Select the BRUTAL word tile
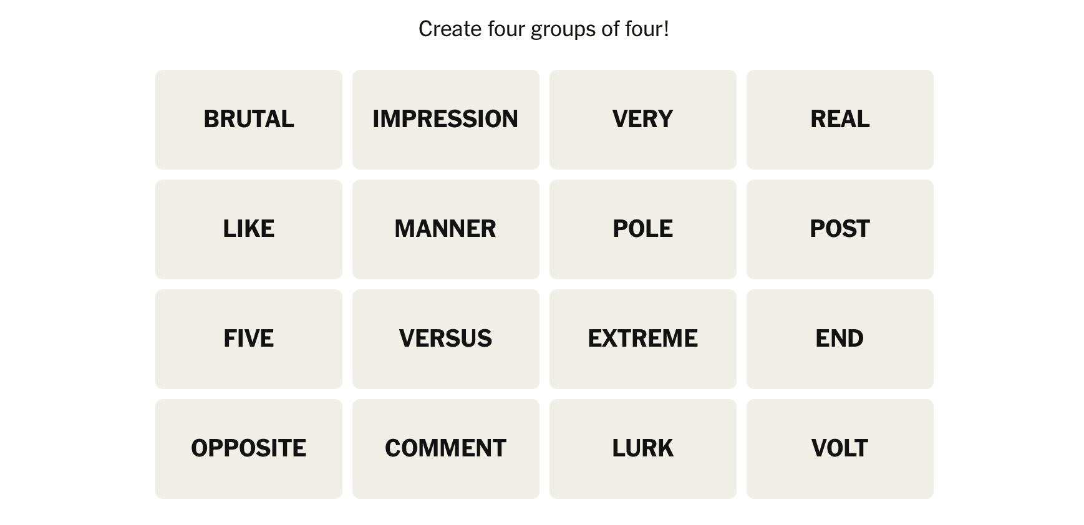 (248, 119)
